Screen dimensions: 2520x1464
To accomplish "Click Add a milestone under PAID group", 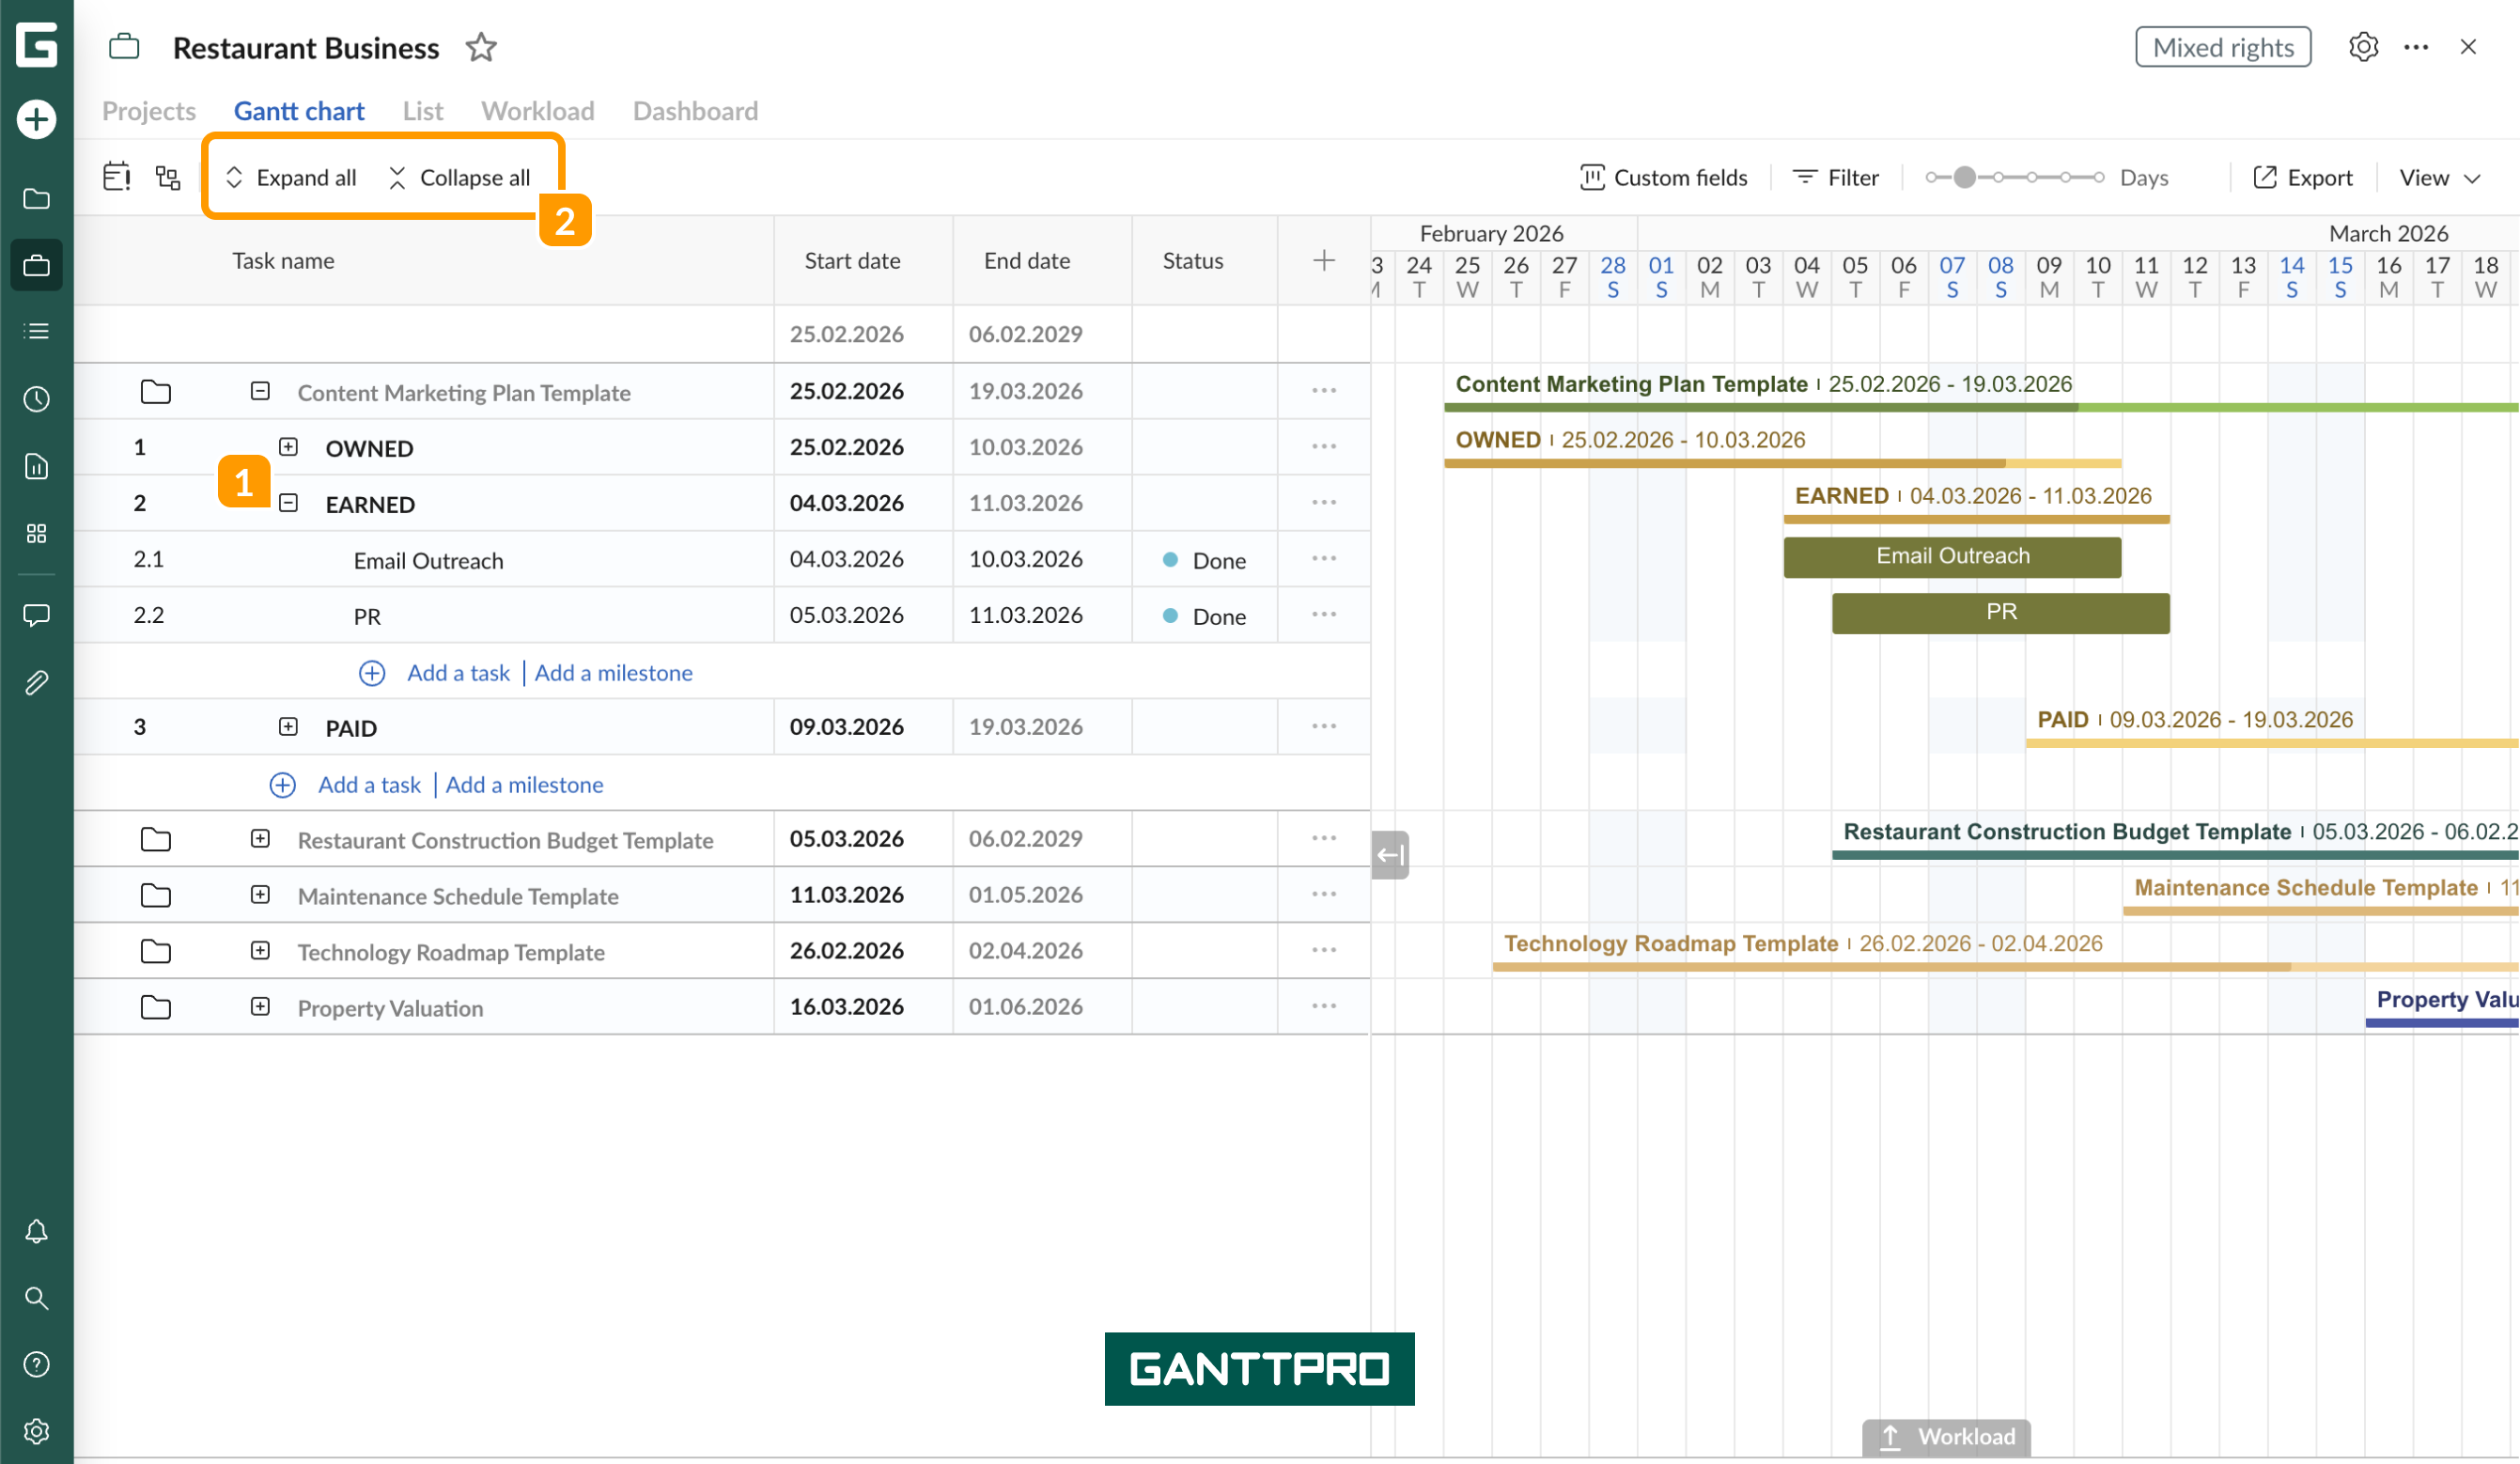I will pos(525,785).
